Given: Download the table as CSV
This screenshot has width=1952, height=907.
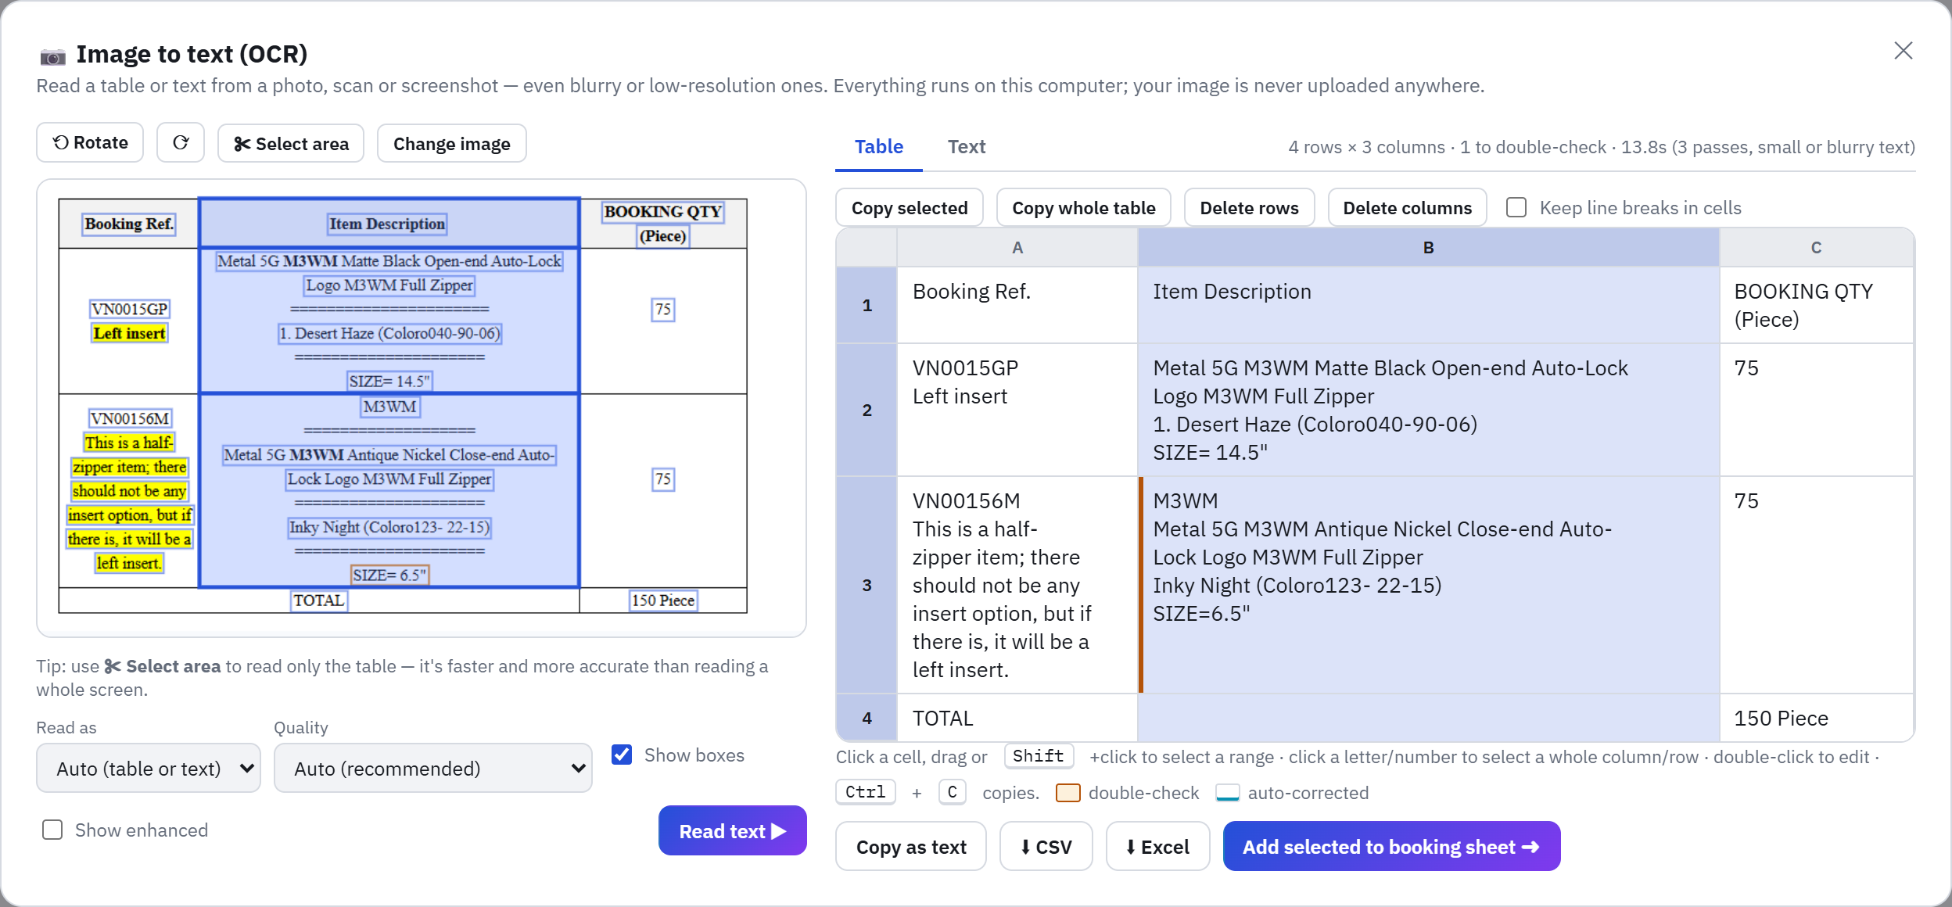Looking at the screenshot, I should (x=1046, y=847).
